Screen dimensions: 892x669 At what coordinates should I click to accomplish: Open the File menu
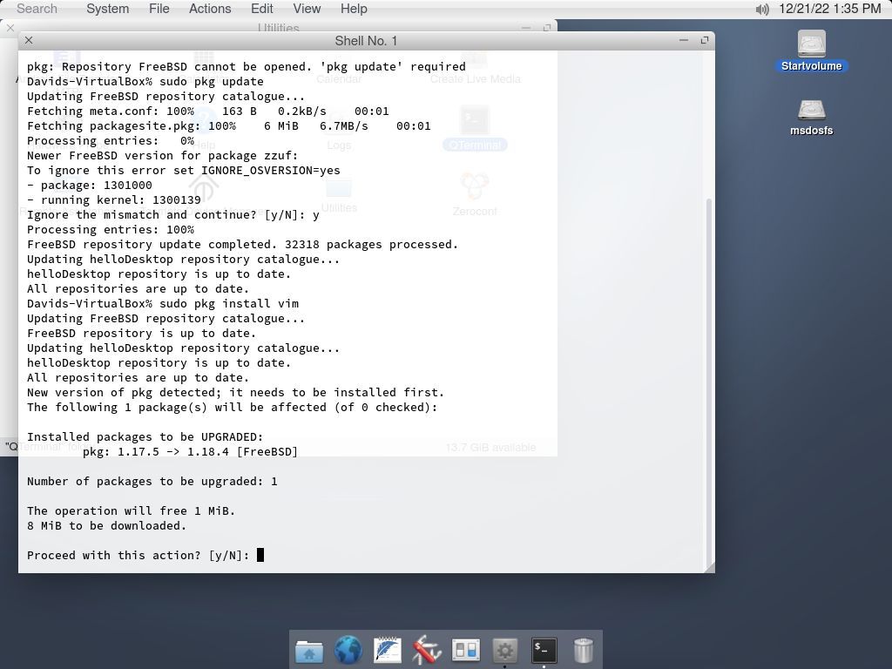159,9
